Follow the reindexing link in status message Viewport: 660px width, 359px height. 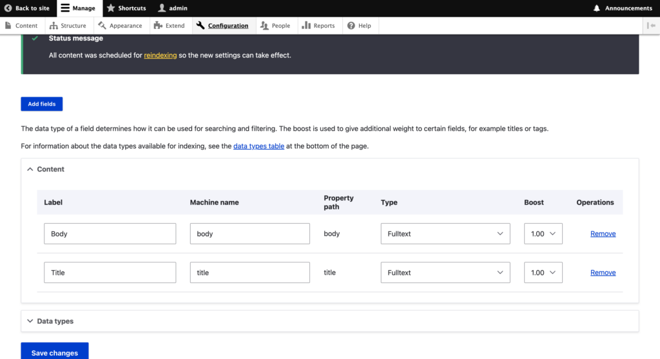click(160, 55)
